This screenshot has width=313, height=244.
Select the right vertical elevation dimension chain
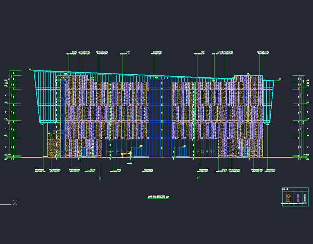point(300,115)
